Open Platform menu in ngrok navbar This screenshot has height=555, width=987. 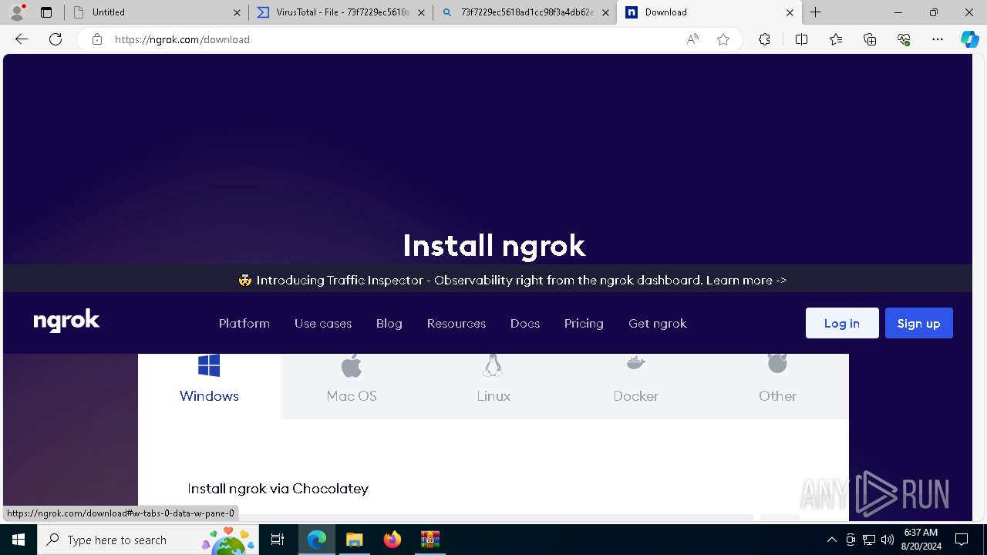click(x=244, y=323)
